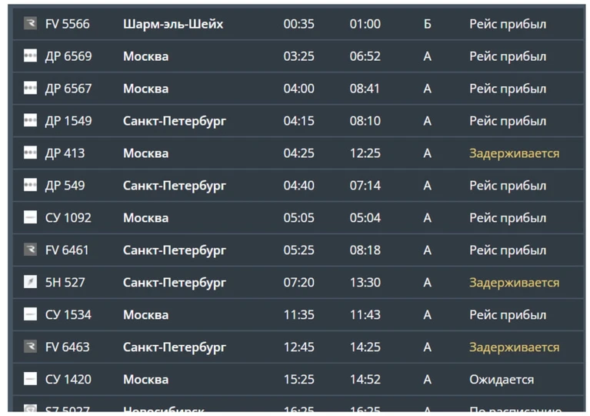Open flight ДР 1549 details
This screenshot has width=590, height=416.
pyautogui.click(x=68, y=121)
